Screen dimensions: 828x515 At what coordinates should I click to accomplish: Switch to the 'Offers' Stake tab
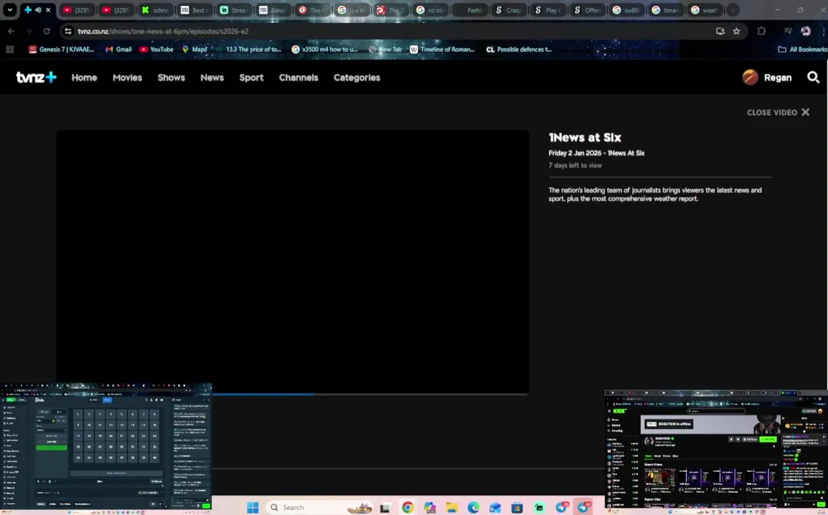coord(588,10)
